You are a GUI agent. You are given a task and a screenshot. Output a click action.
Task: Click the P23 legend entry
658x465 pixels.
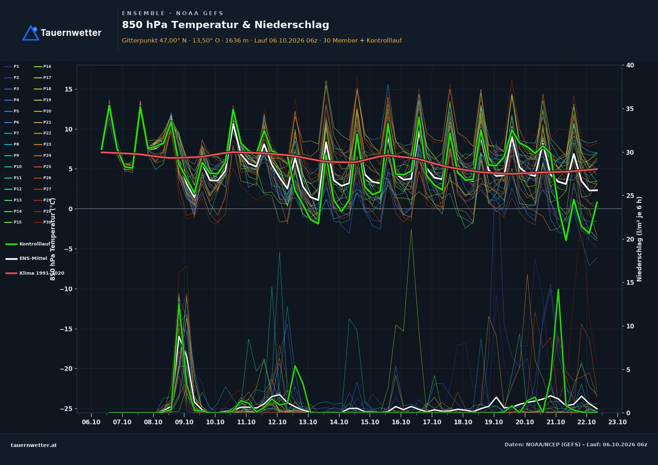(x=43, y=144)
